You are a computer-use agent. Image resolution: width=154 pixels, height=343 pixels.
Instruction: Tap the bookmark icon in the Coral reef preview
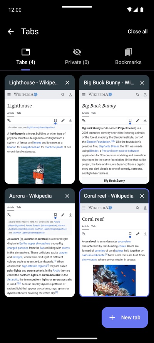click(130, 234)
